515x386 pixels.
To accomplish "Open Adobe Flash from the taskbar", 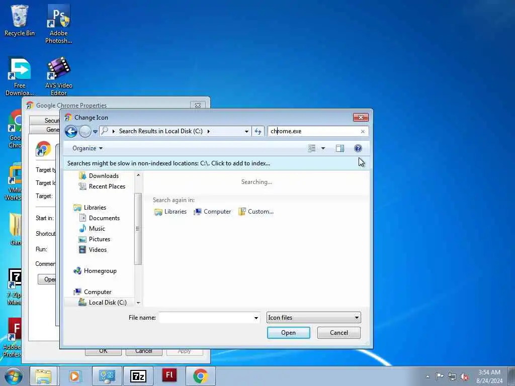I will (169, 376).
